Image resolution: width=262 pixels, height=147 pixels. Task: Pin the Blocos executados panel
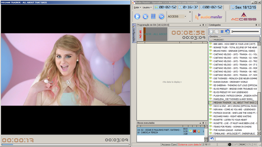(203, 123)
